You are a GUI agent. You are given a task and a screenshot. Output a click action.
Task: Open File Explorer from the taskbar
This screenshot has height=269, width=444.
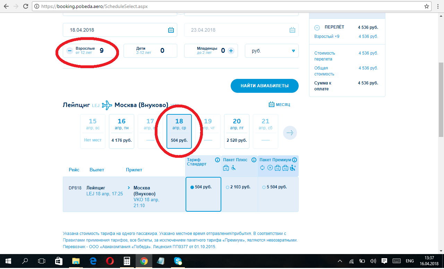point(76,261)
